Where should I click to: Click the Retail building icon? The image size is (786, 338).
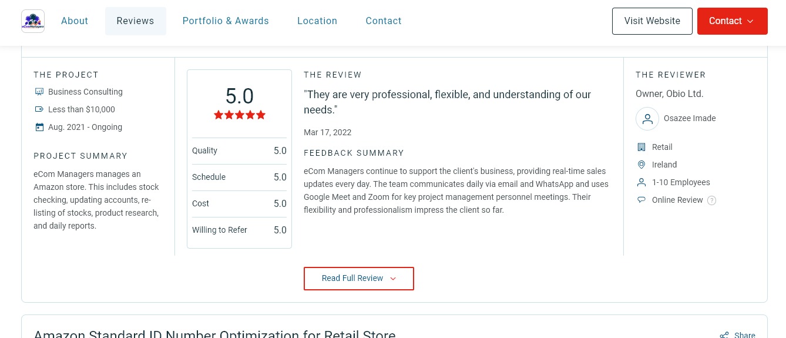click(x=641, y=147)
